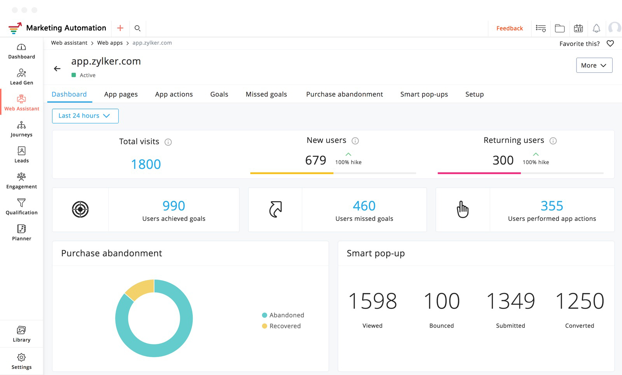
Task: Click the Feedback link
Action: pos(509,28)
